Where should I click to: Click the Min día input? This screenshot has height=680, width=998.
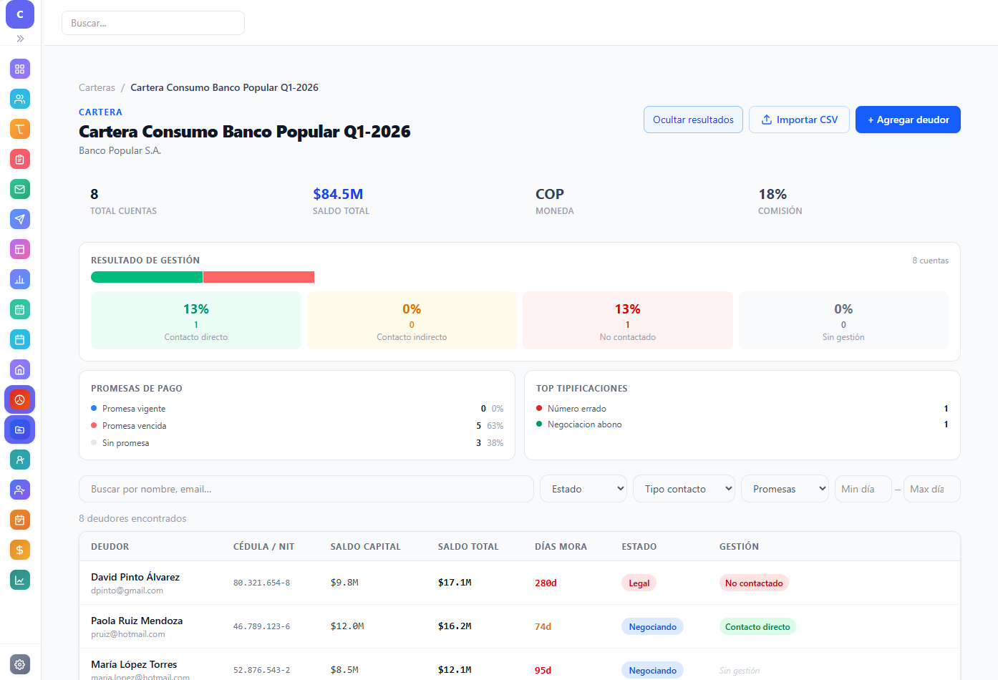(x=863, y=489)
